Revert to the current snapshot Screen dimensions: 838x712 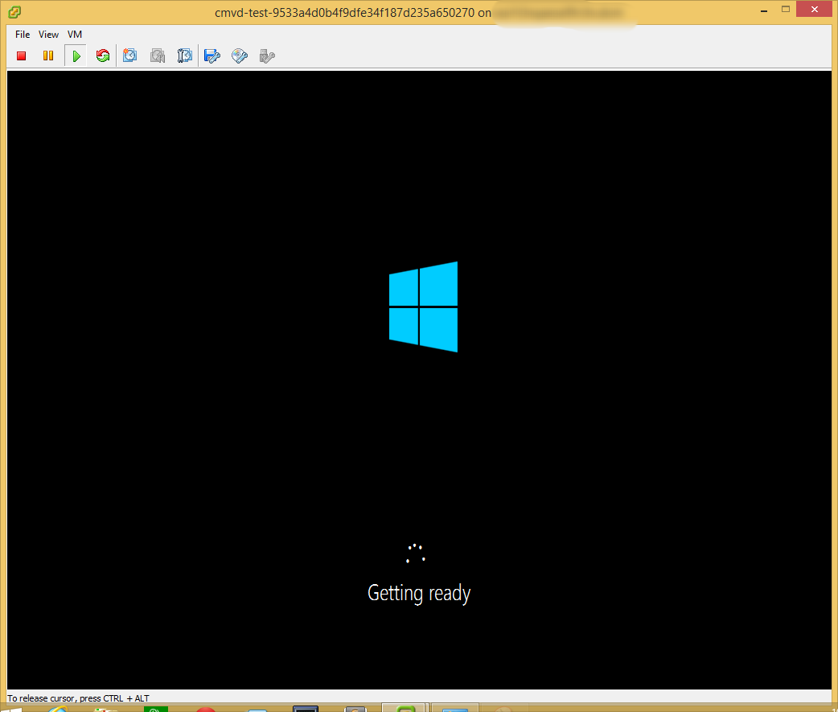coord(158,56)
